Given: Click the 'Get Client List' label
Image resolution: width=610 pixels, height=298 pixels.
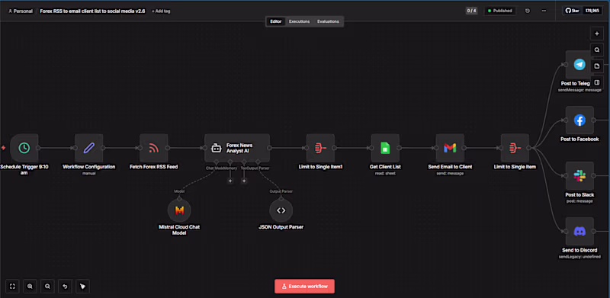Looking at the screenshot, I should click(x=385, y=167).
